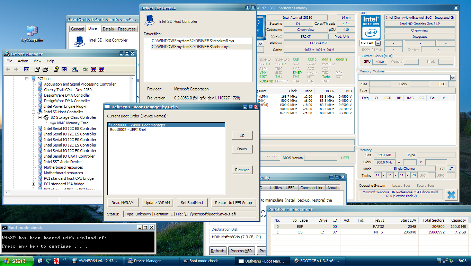The width and height of the screenshot is (471, 266).
Task: Click the action pane icon in Device Manager toolbar
Action: click(64, 69)
